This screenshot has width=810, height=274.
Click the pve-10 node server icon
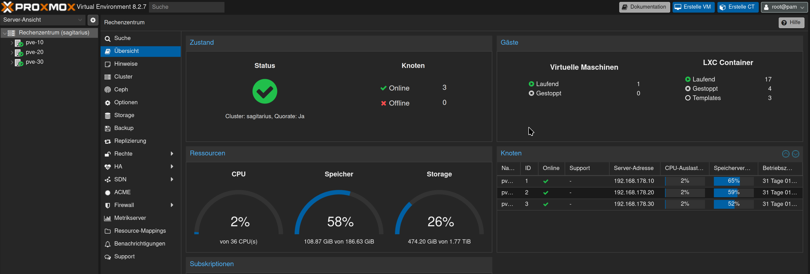tap(19, 43)
